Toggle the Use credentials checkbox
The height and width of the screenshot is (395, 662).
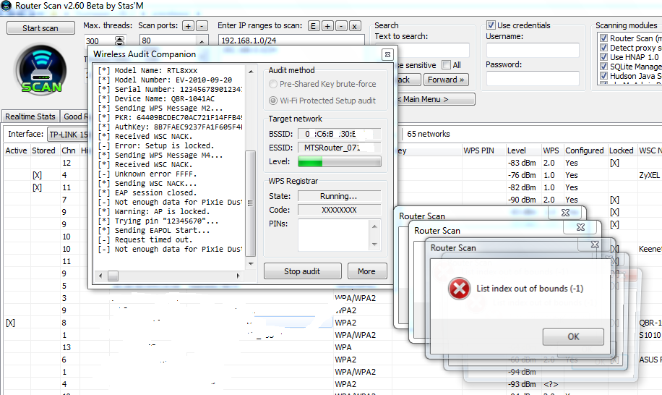[x=491, y=25]
